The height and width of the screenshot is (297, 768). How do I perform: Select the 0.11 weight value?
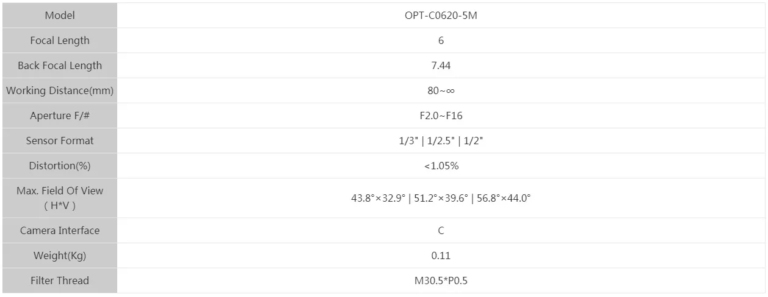click(x=441, y=255)
